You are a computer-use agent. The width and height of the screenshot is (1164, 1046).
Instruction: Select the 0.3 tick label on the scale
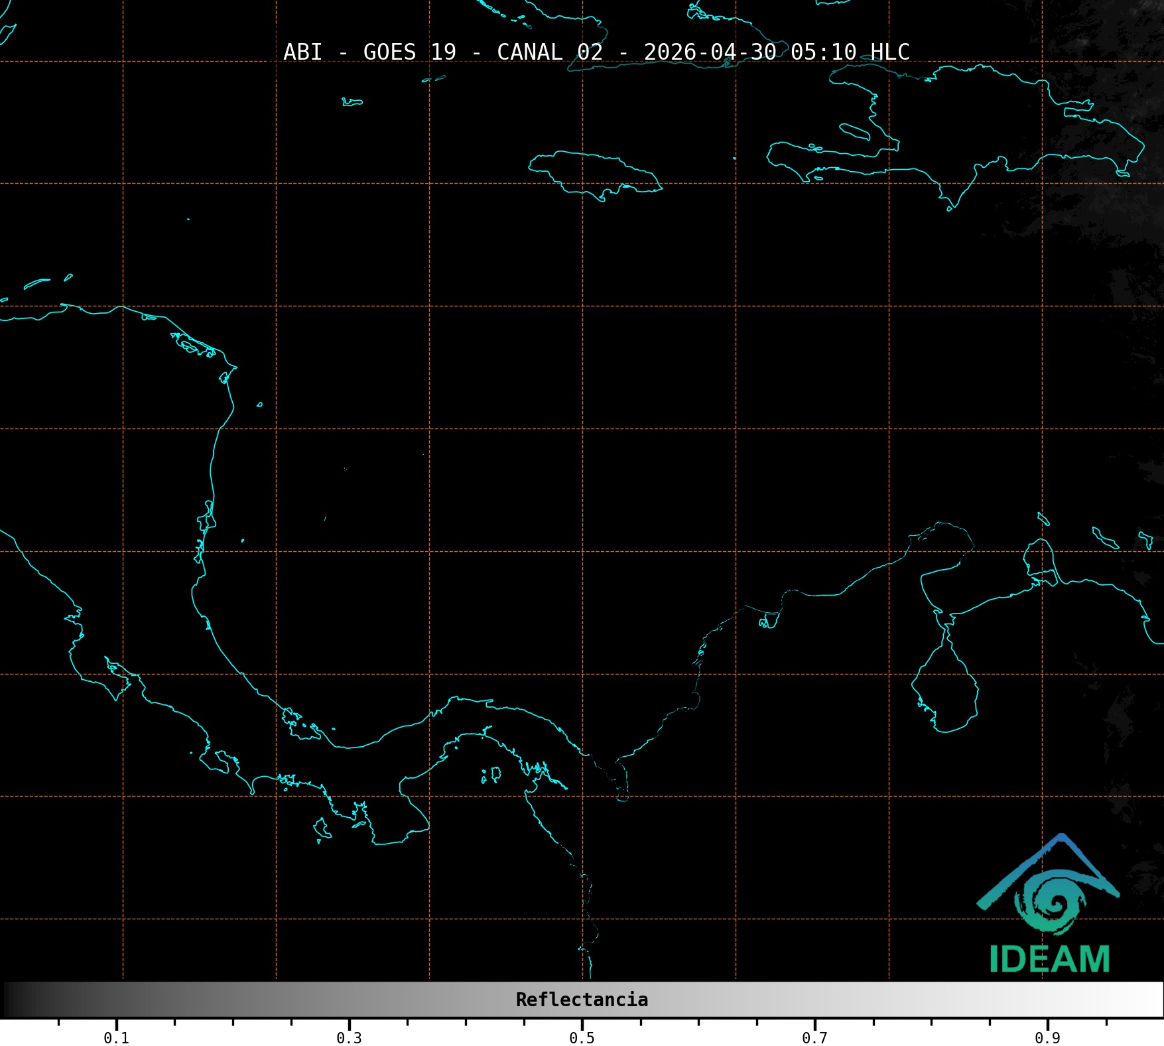coord(349,1038)
